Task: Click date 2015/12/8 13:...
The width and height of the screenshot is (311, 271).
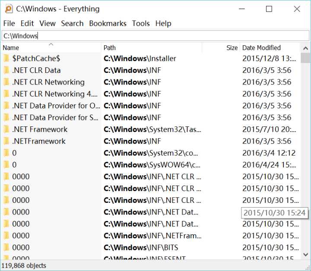Action: (269, 58)
